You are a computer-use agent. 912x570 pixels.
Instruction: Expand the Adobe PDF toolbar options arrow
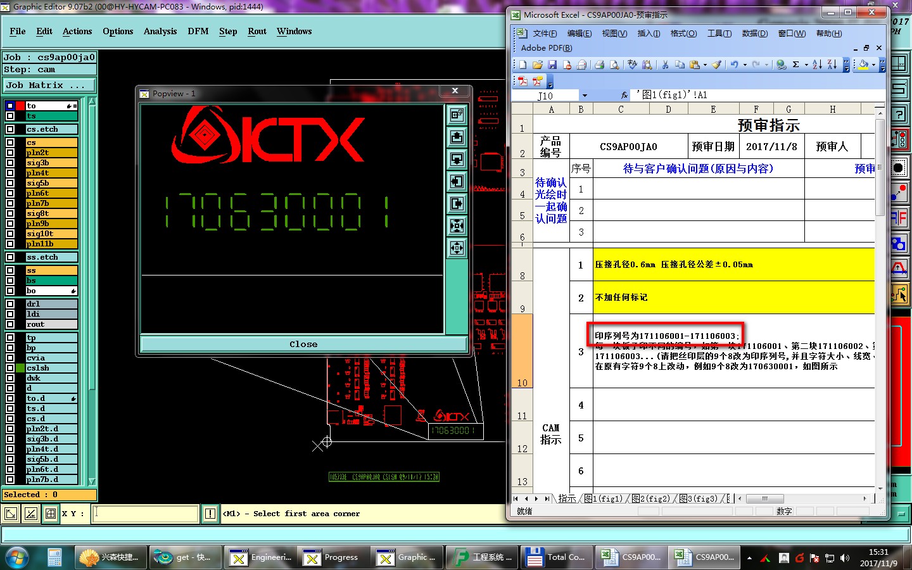pos(550,81)
